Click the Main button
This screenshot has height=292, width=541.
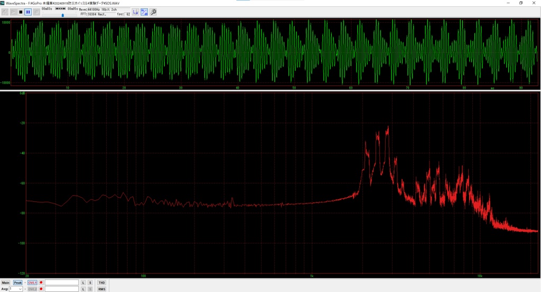pyautogui.click(x=5, y=283)
